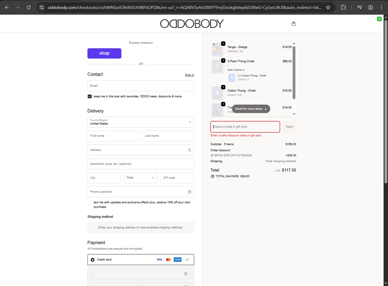Pay with the Shop express checkout button
The width and height of the screenshot is (388, 286).
[x=104, y=53]
